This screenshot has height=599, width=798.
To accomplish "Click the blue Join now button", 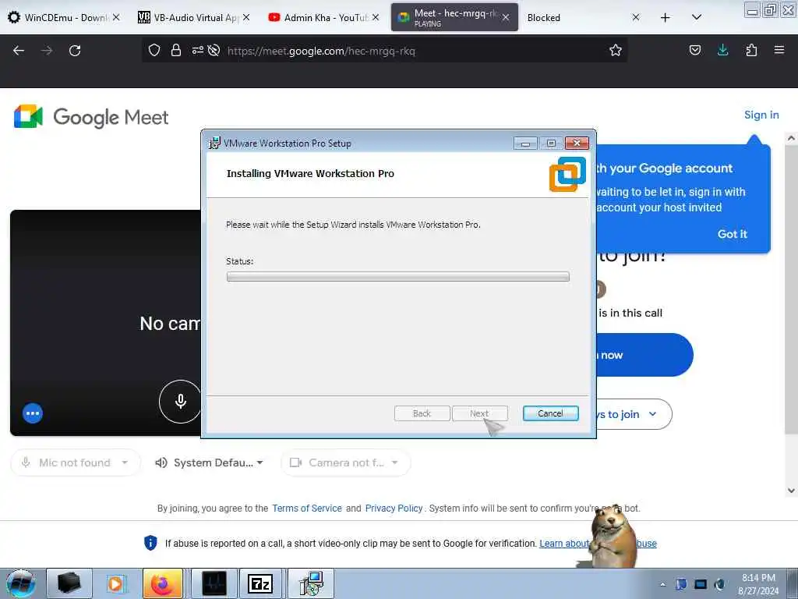I will (x=643, y=355).
